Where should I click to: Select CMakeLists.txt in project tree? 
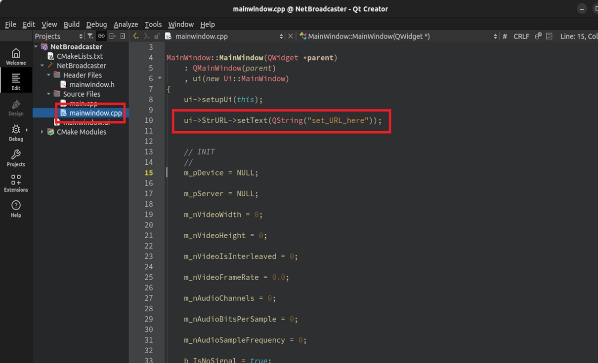(80, 56)
